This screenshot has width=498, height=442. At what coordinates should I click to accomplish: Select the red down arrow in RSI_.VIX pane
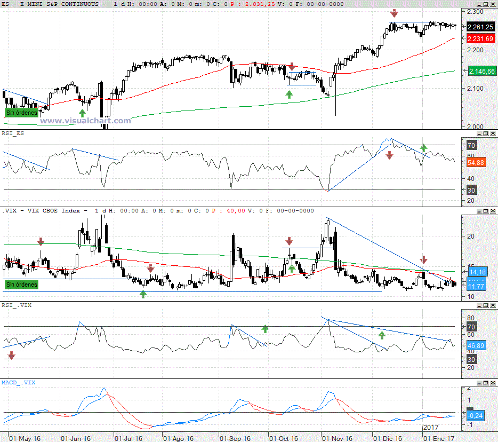coord(11,355)
